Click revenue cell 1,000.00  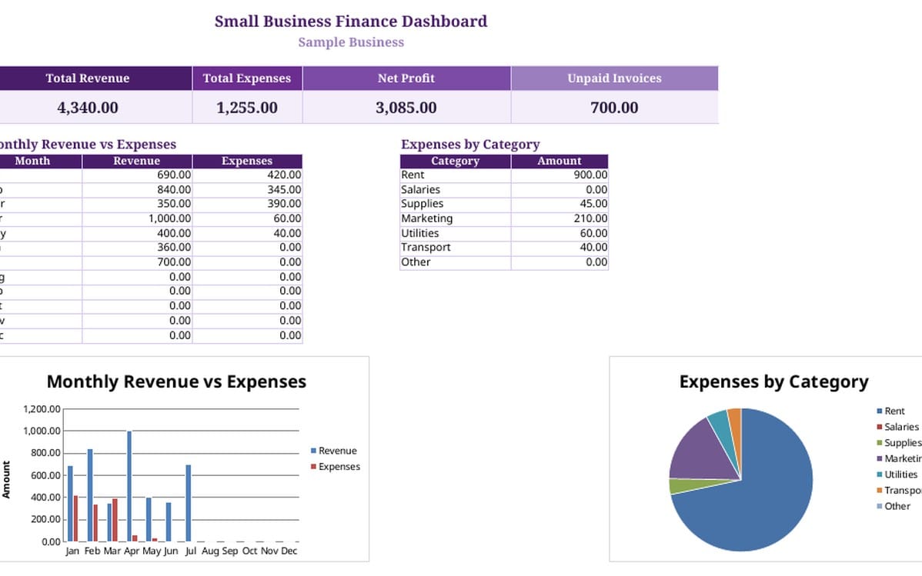[x=137, y=218]
